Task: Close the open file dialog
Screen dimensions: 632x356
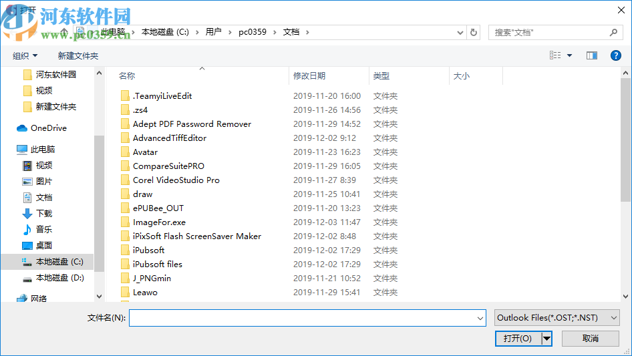Action: pyautogui.click(x=621, y=11)
